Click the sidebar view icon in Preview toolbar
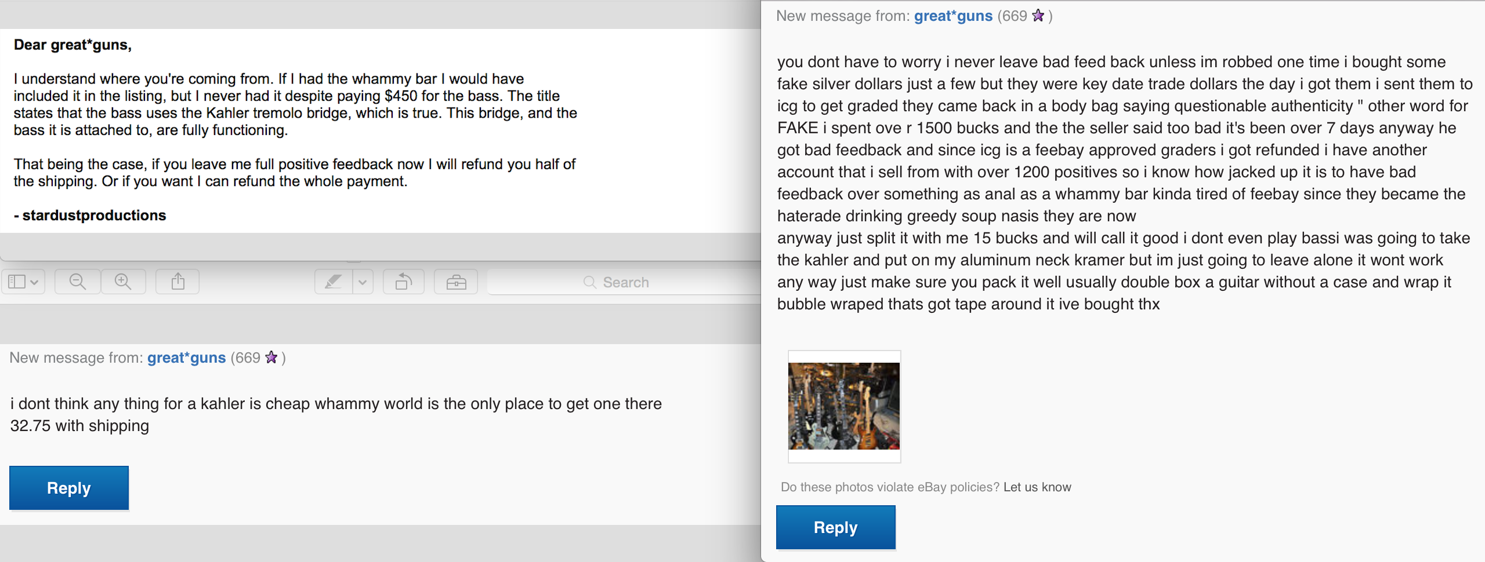1485x562 pixels. pyautogui.click(x=17, y=282)
